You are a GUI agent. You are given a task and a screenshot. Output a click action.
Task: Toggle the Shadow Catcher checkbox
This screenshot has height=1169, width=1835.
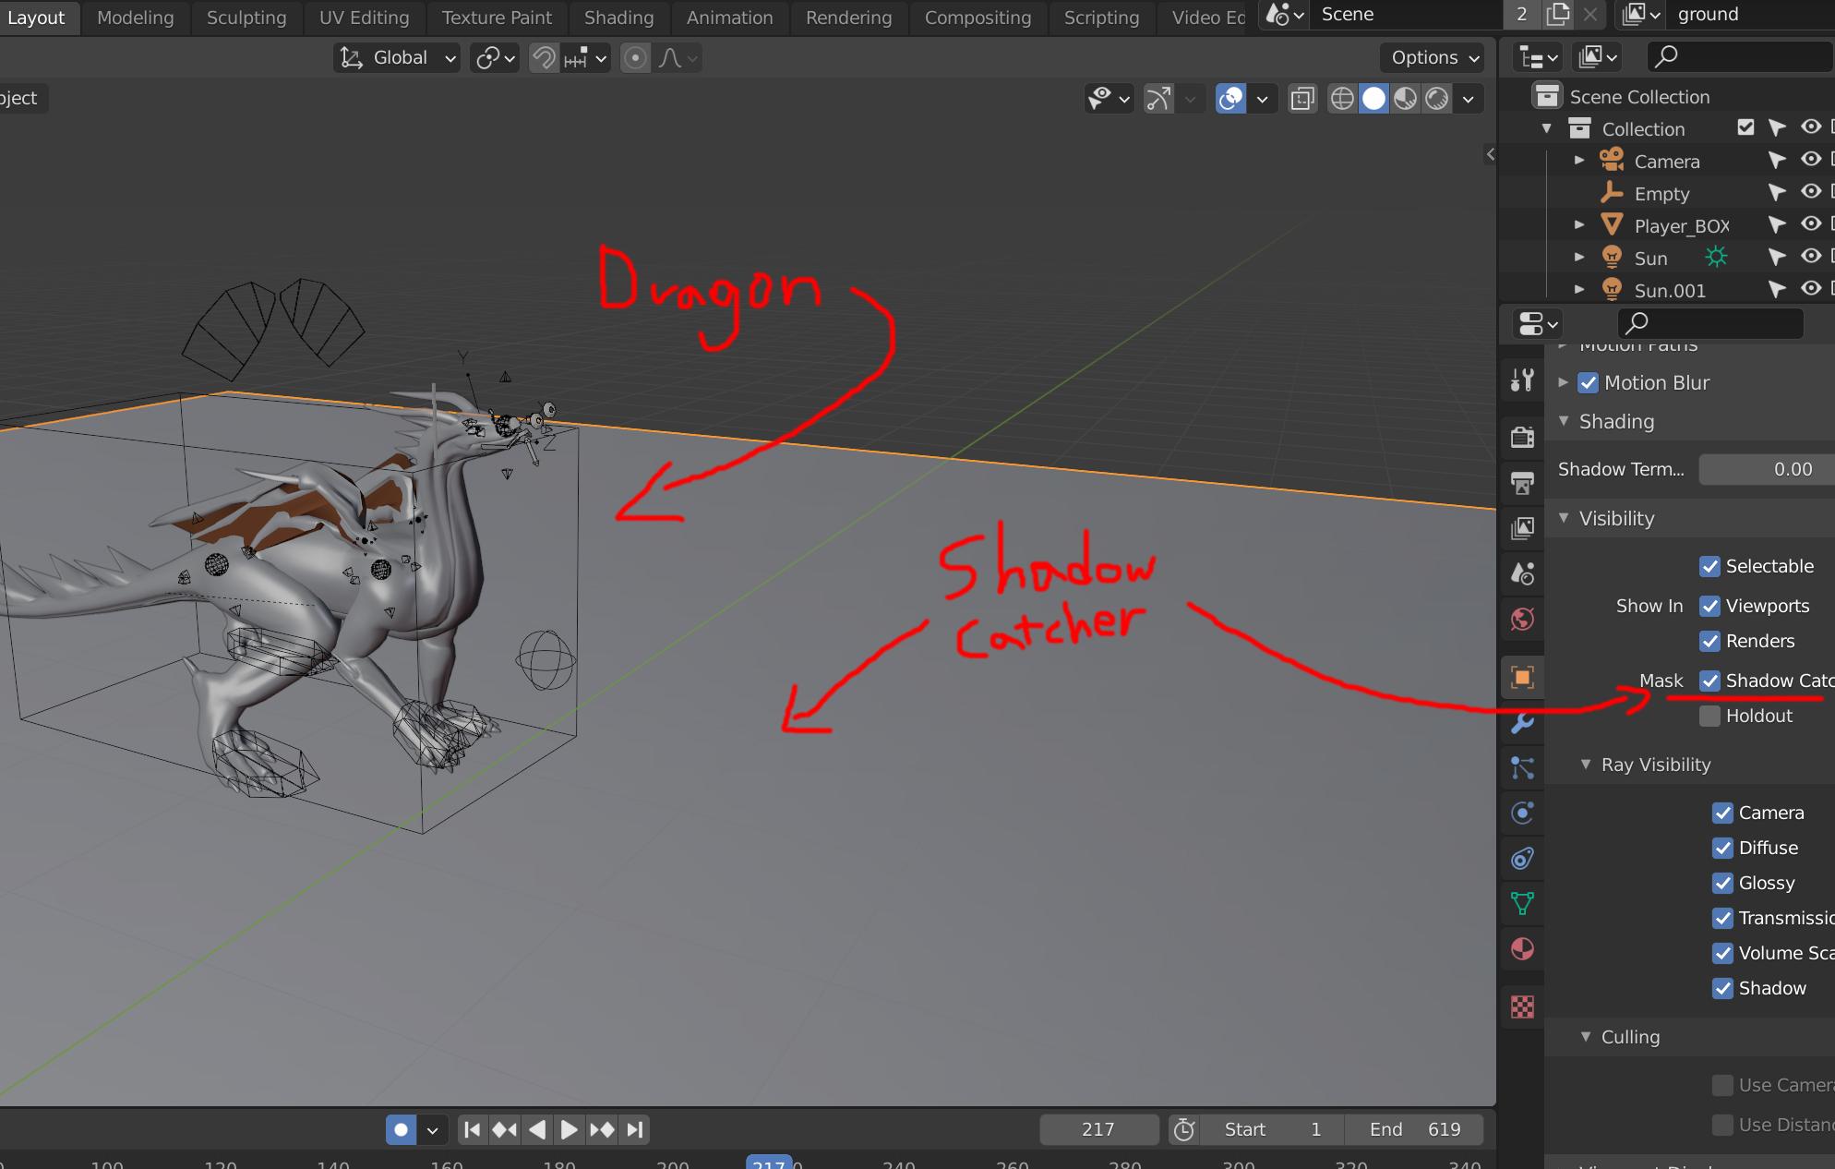coord(1709,681)
